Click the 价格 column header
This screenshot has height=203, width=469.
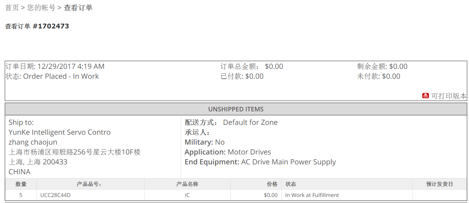[x=272, y=184]
